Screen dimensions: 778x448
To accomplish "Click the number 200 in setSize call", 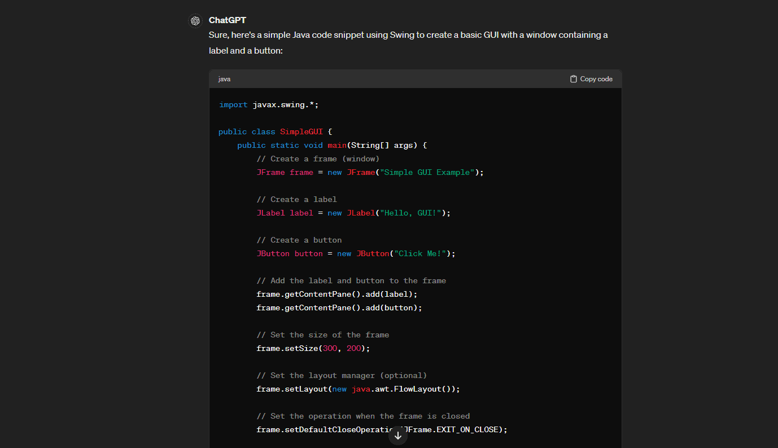I will (x=354, y=349).
